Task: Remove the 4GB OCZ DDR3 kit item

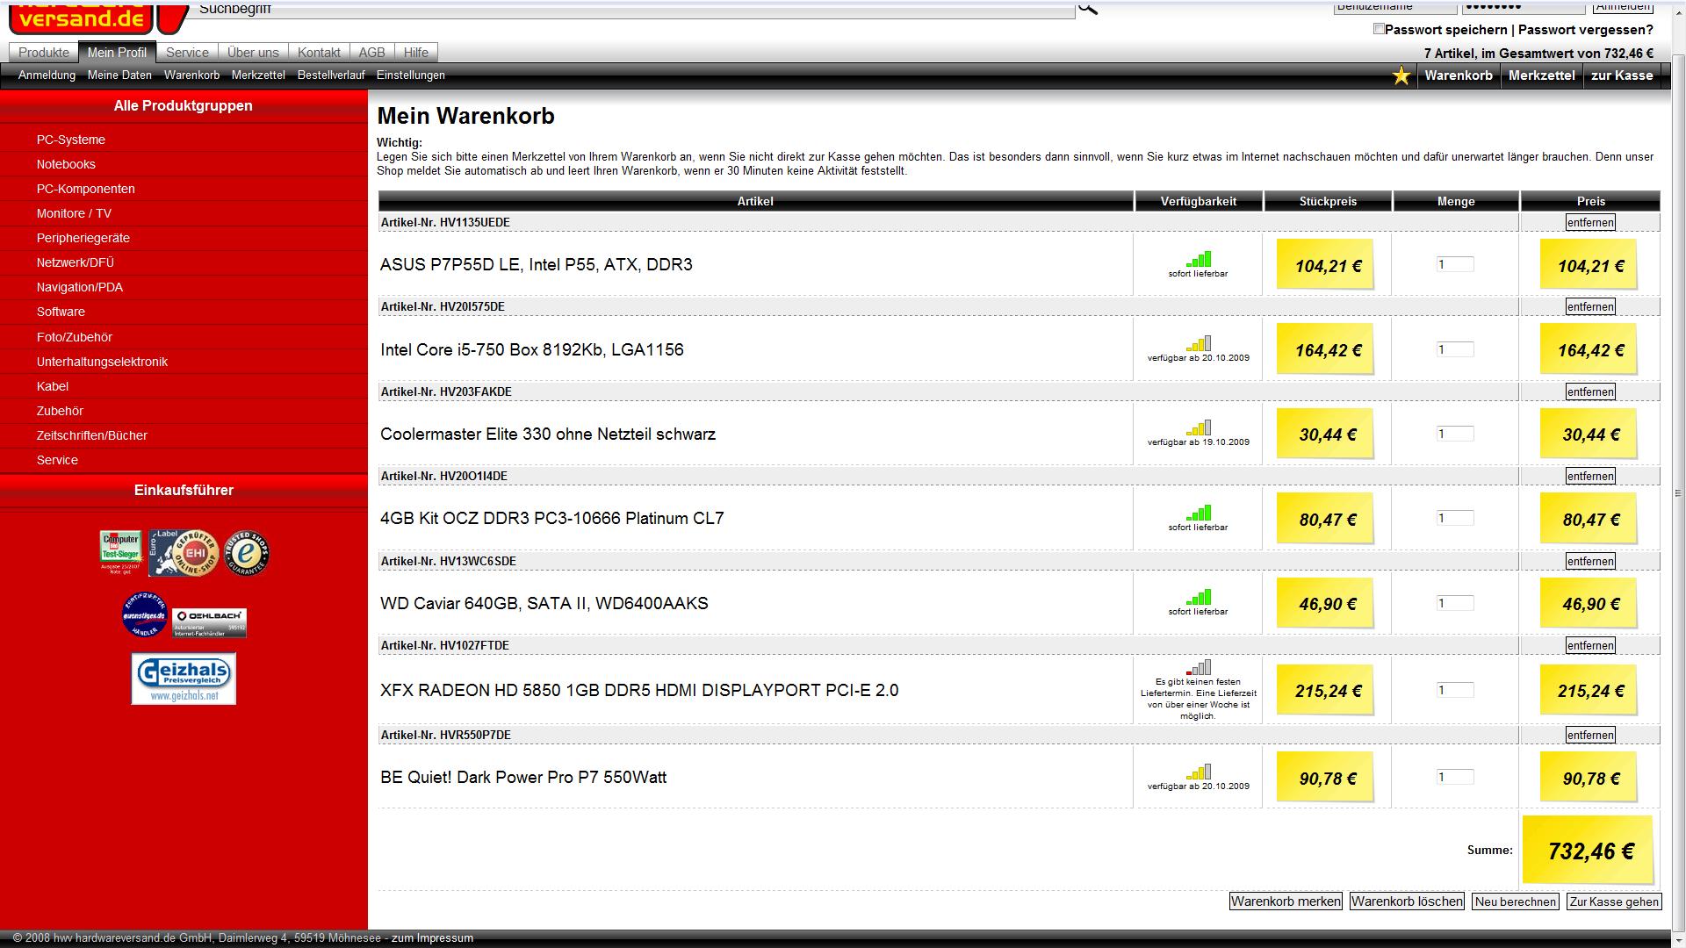Action: pos(1590,477)
